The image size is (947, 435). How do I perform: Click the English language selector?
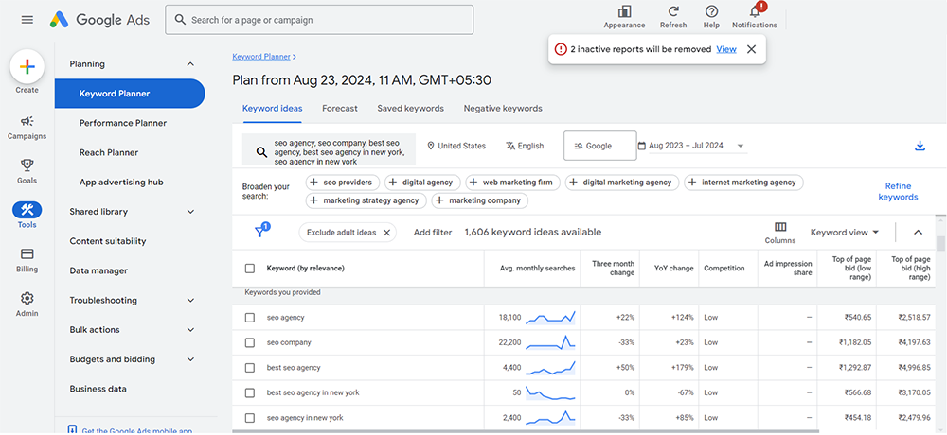[x=525, y=146]
